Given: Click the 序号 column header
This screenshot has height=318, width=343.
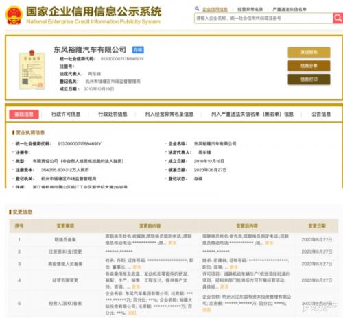Looking at the screenshot, I should [19, 226].
